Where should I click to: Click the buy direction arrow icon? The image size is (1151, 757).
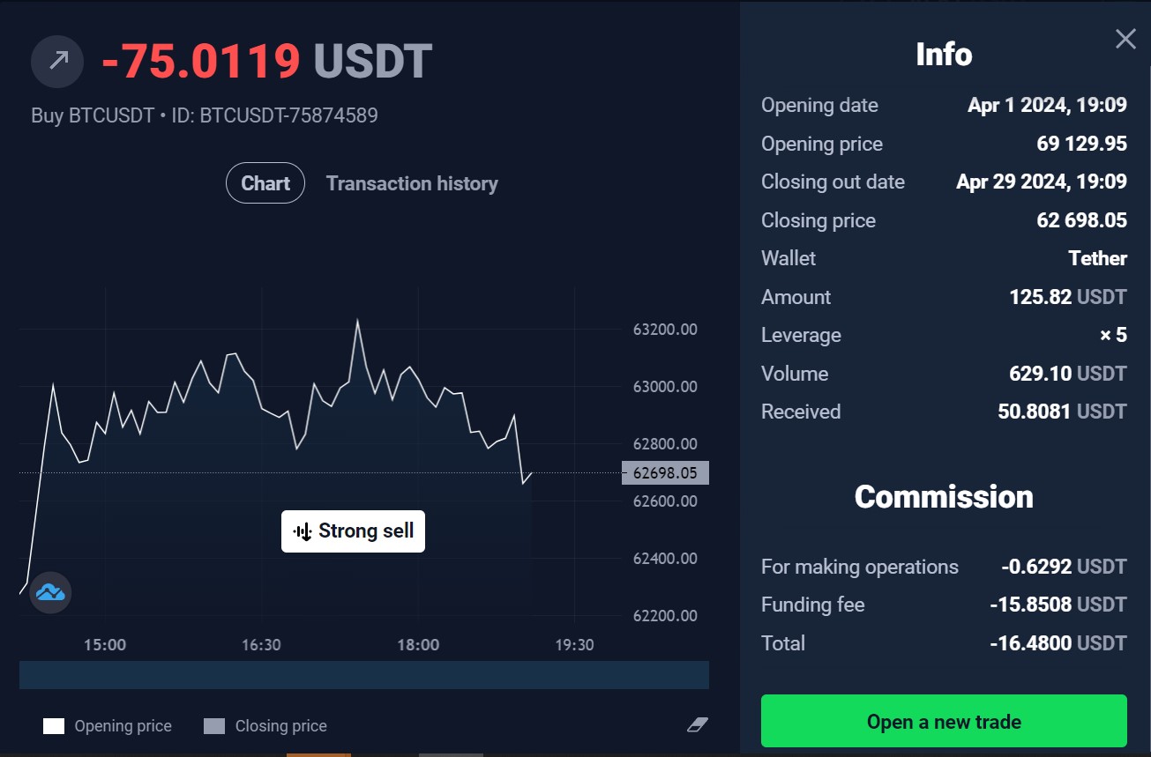57,62
